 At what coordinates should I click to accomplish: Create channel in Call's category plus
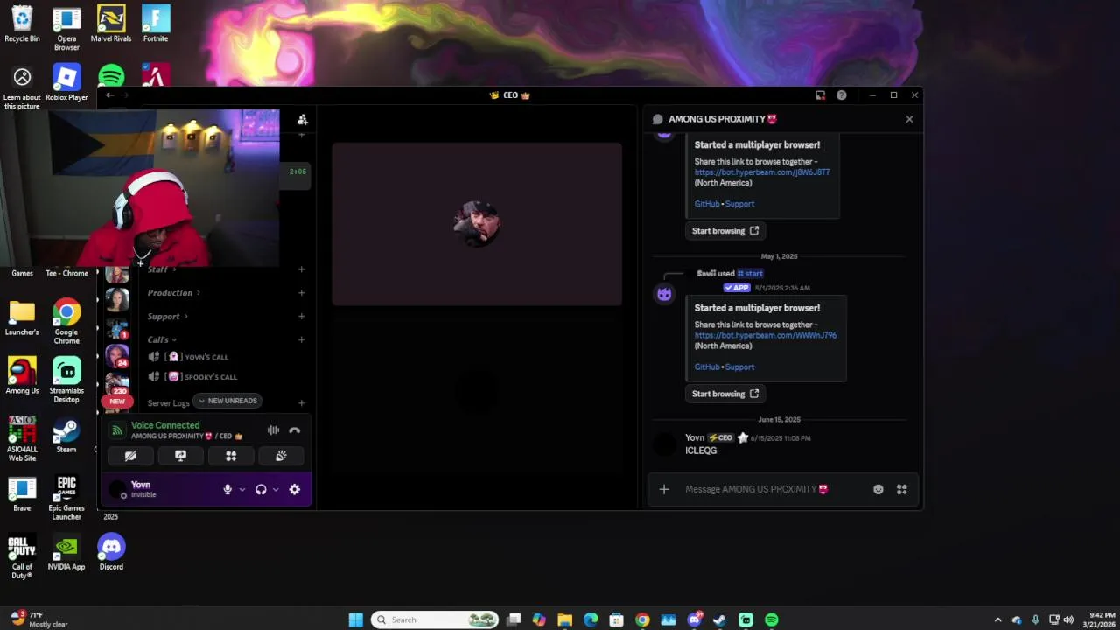(x=301, y=339)
